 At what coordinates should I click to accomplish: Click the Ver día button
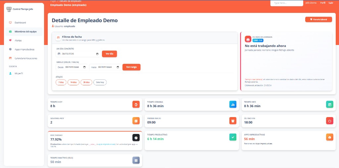(109, 54)
